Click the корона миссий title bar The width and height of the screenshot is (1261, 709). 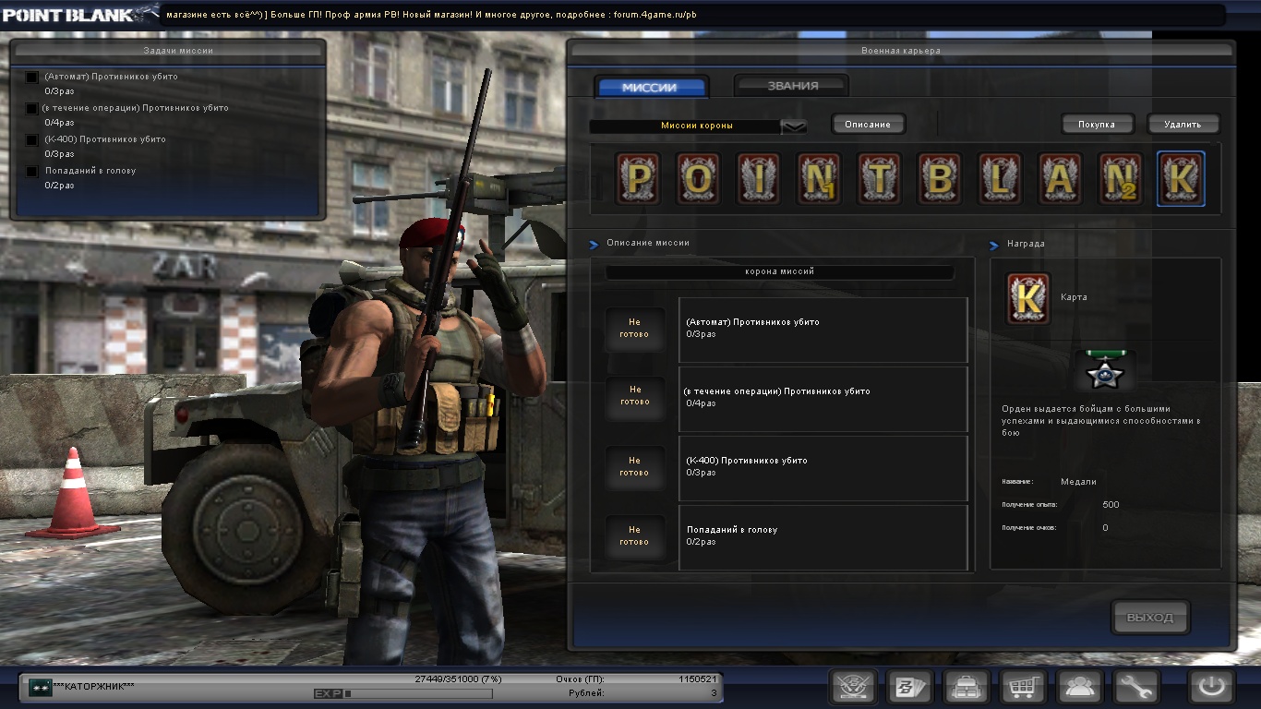tap(779, 272)
